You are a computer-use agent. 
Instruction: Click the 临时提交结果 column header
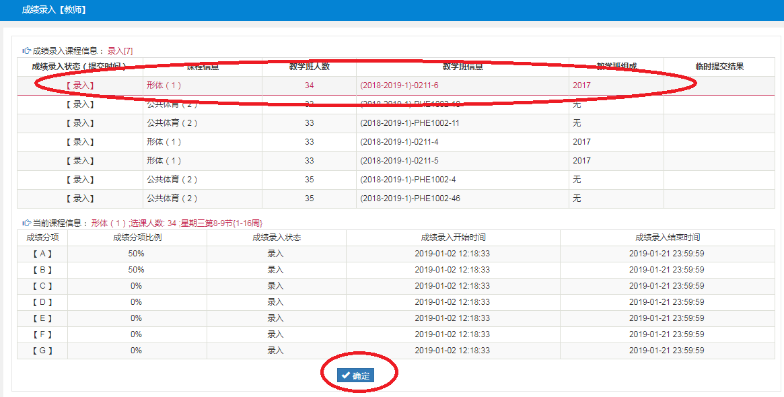(719, 67)
